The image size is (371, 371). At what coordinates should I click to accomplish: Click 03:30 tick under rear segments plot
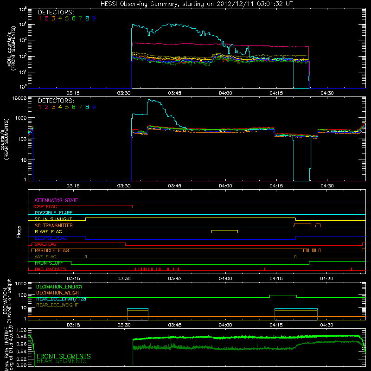click(x=124, y=186)
